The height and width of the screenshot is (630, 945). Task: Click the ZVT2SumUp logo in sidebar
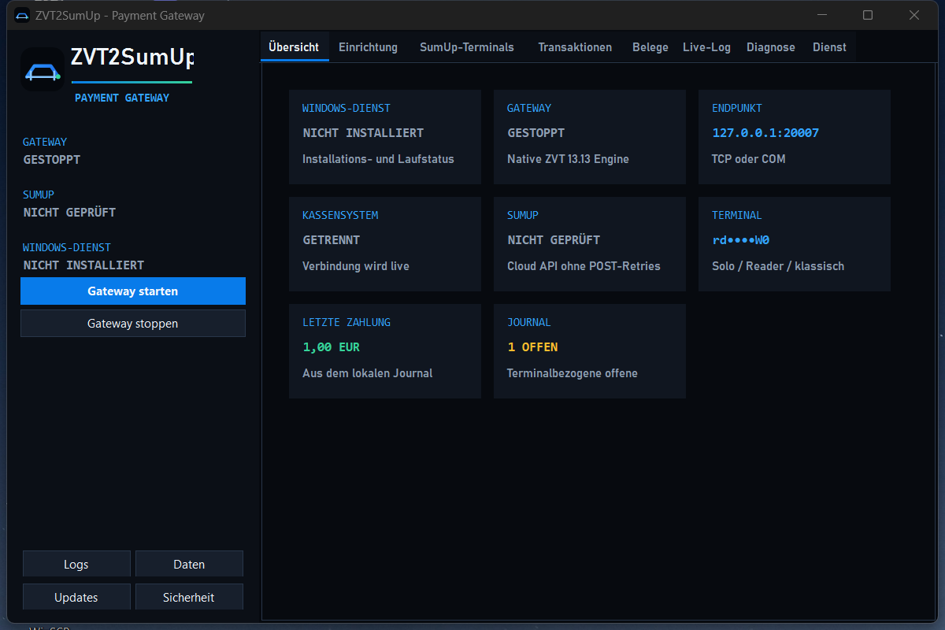pyautogui.click(x=43, y=69)
